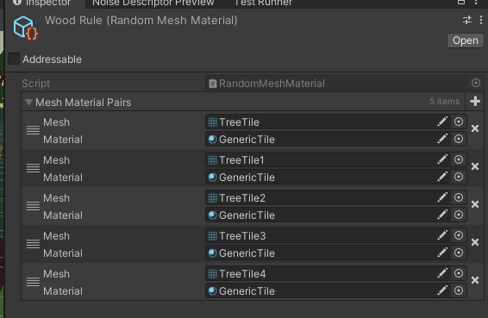Viewport: 488px width, 318px height.
Task: Remove the TreeTile2 pair with X
Action: click(x=475, y=204)
